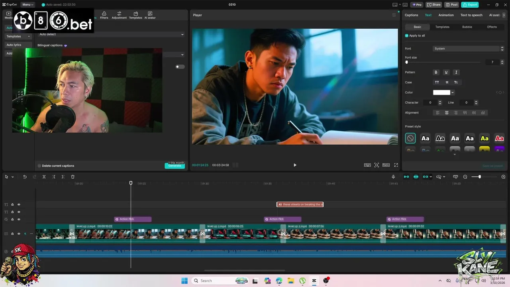Open the Font System dropdown
Viewport: 510px width, 287px height.
[x=468, y=49]
